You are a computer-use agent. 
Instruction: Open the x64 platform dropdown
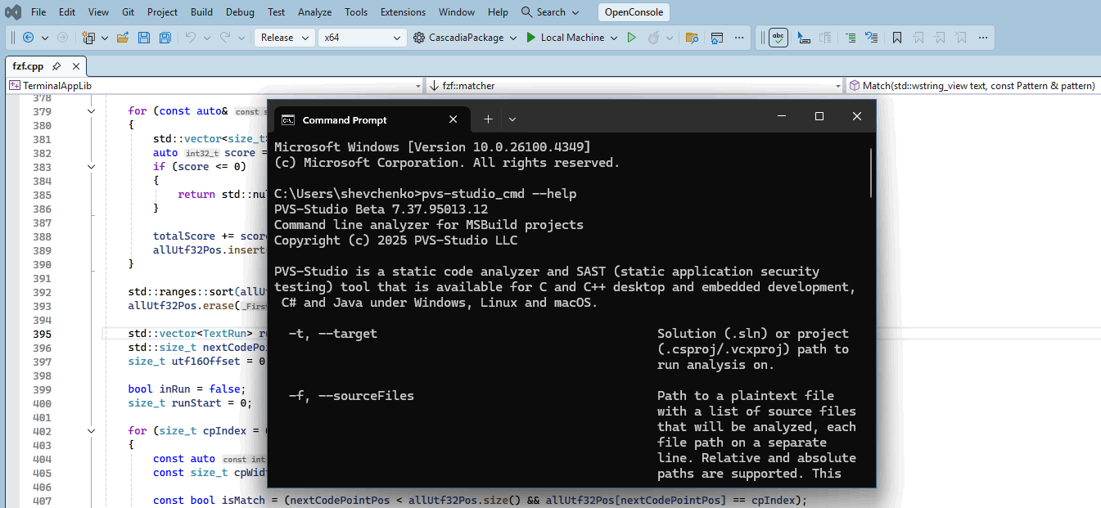pos(362,37)
